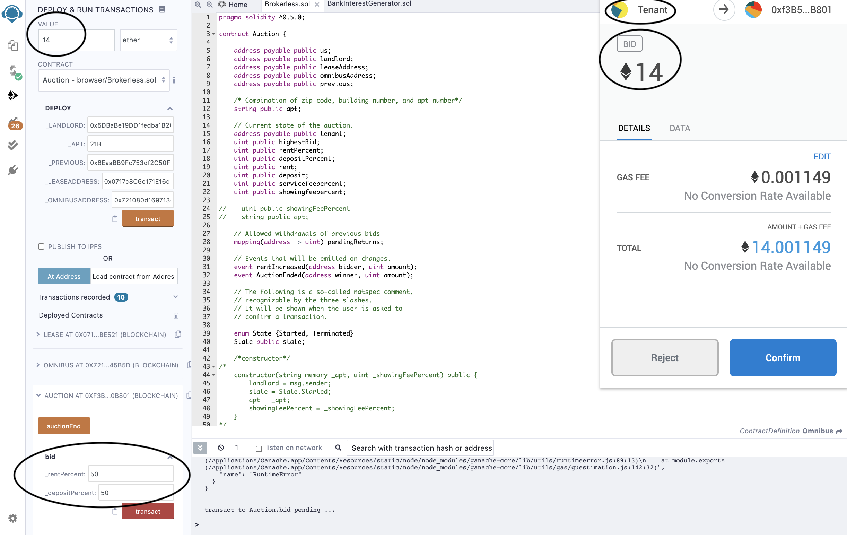The image size is (847, 538).
Task: Toggle Publish to IPFS checkbox
Action: point(41,246)
